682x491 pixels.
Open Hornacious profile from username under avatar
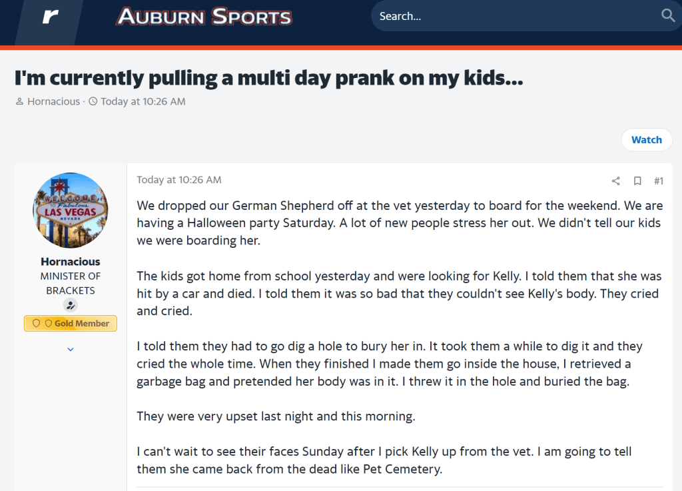[x=71, y=262]
